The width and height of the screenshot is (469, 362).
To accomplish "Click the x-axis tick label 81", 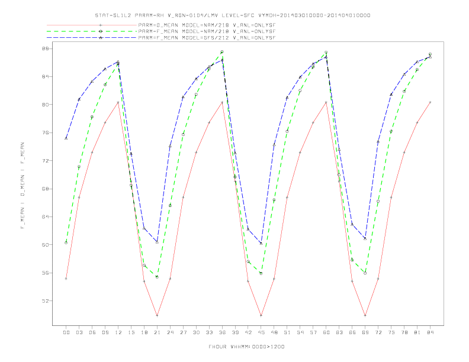I will pyautogui.click(x=417, y=332).
